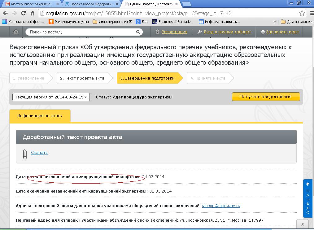314x230 pixels.
Task: Open 'Другие закладки' bookmarks folder
Action: coord(297,22)
